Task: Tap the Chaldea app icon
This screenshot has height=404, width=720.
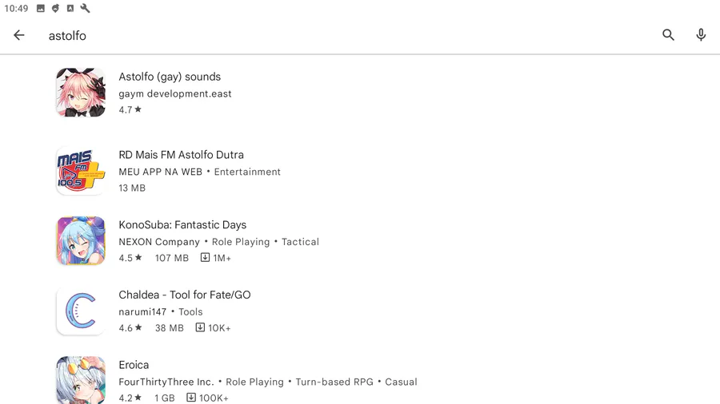Action: pyautogui.click(x=81, y=311)
